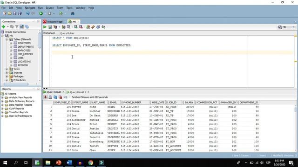Expand the DEPARTMENTS table node
The image size is (298, 167).
11,47
